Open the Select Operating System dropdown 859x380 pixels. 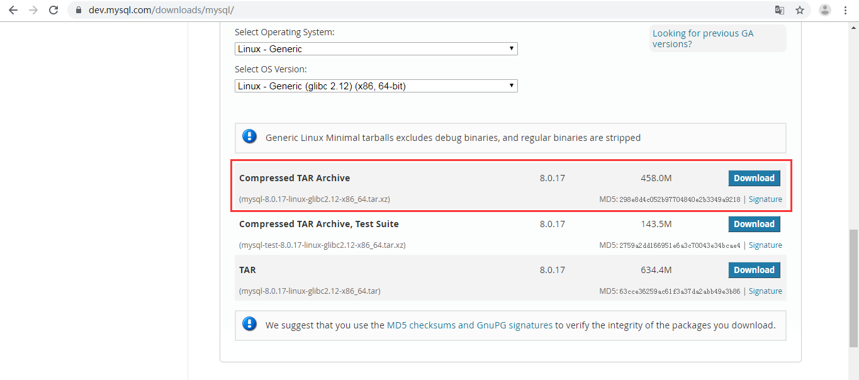click(x=376, y=48)
